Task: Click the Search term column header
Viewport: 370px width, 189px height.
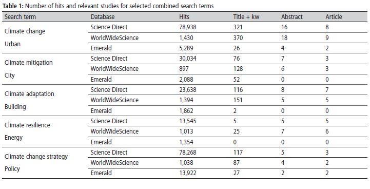Action: (x=21, y=17)
